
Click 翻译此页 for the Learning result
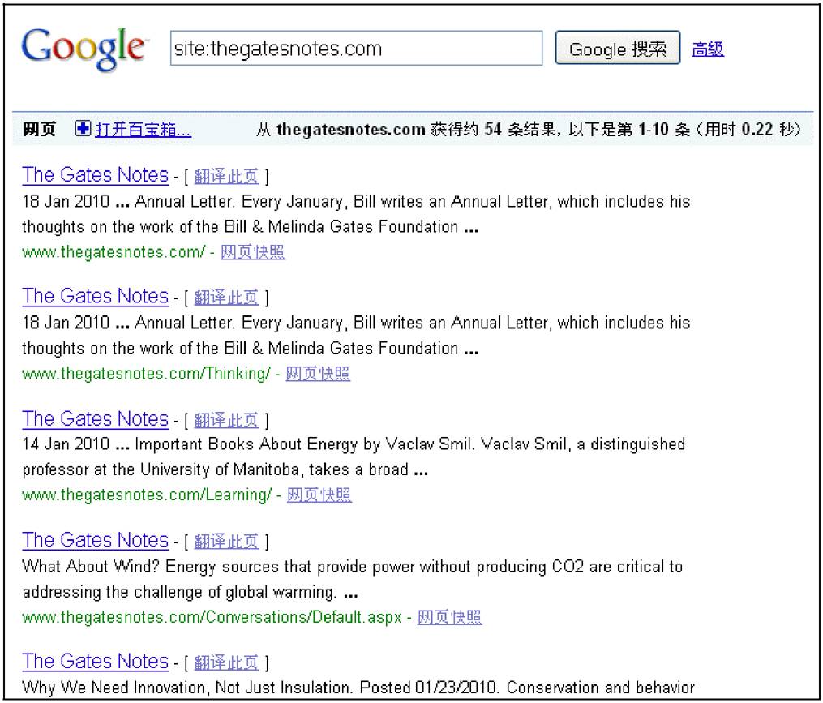(x=226, y=420)
